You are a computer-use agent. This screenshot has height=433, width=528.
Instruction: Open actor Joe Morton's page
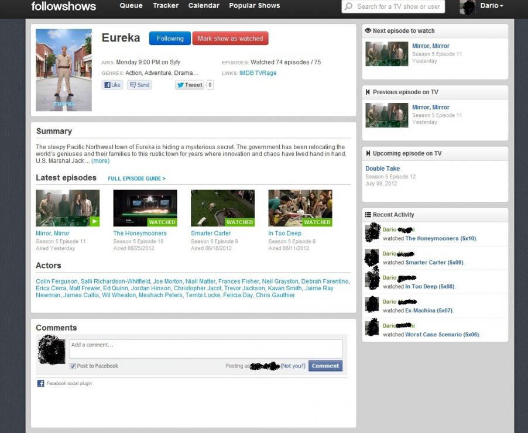pos(167,281)
